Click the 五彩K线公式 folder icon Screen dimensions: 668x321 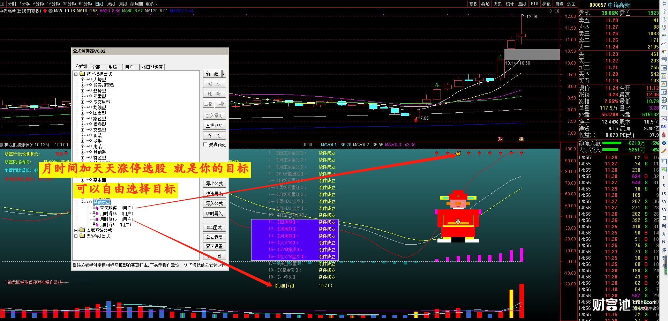pyautogui.click(x=82, y=236)
